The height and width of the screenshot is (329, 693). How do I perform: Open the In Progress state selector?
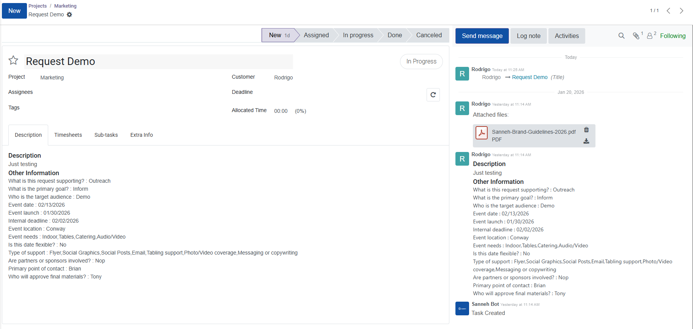pos(421,62)
